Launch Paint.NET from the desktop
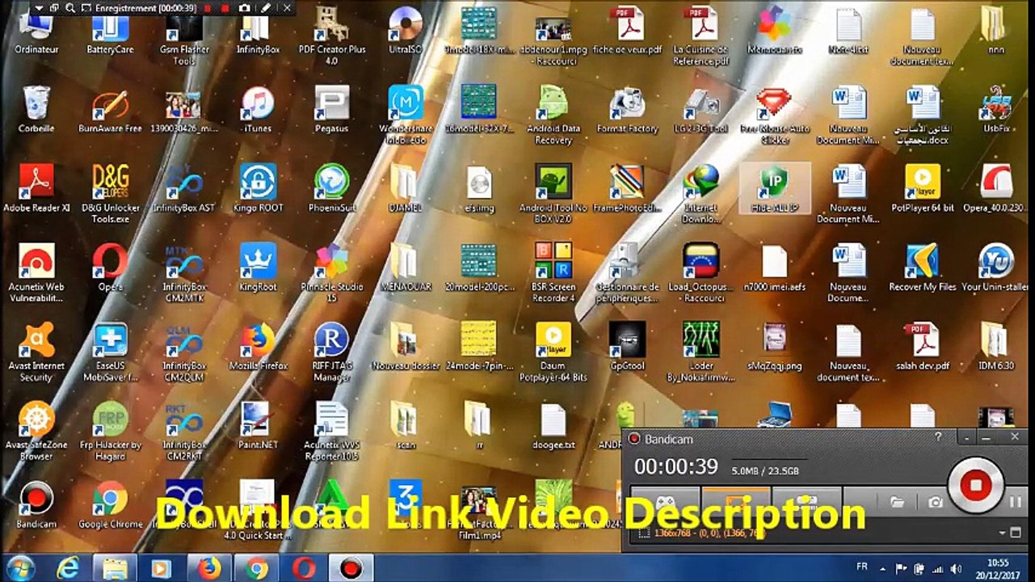This screenshot has width=1035, height=582. point(258,426)
